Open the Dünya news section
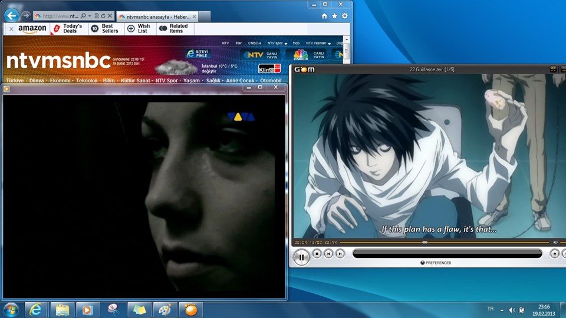This screenshot has height=318, width=566. point(37,81)
